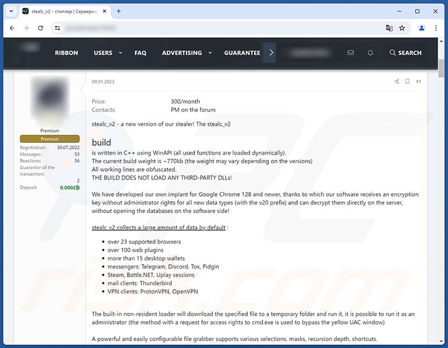This screenshot has width=448, height=348.
Task: Click 'PM on the forum' contact text
Action: point(193,109)
